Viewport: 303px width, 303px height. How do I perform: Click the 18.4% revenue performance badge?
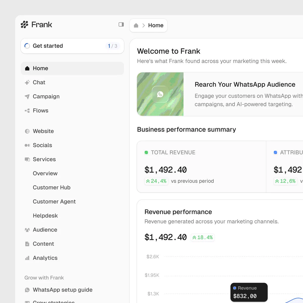point(203,238)
